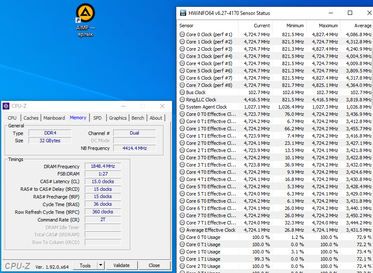Click the Core 0 T0 Usage sensor icon
This screenshot has width=373, height=273.
click(x=182, y=237)
